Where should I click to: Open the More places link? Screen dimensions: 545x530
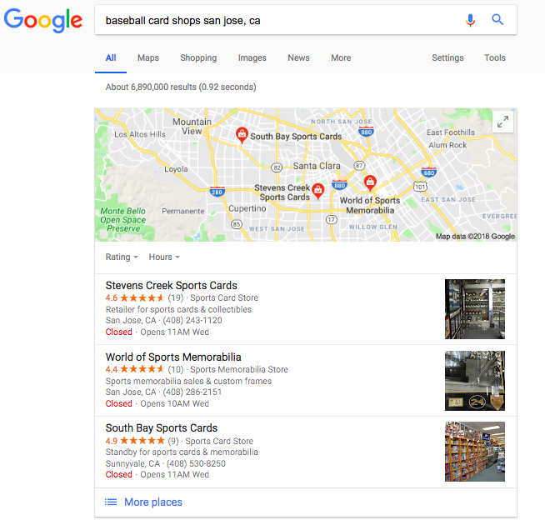153,502
